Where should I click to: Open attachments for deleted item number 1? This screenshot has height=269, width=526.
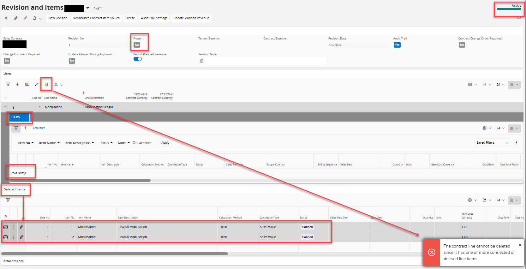pos(21,227)
